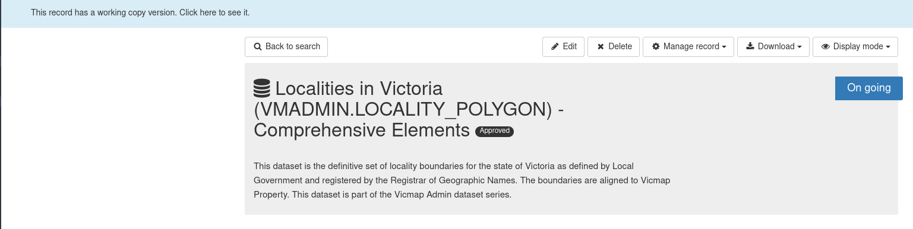The height and width of the screenshot is (229, 913).
Task: Go back to search results
Action: [286, 47]
